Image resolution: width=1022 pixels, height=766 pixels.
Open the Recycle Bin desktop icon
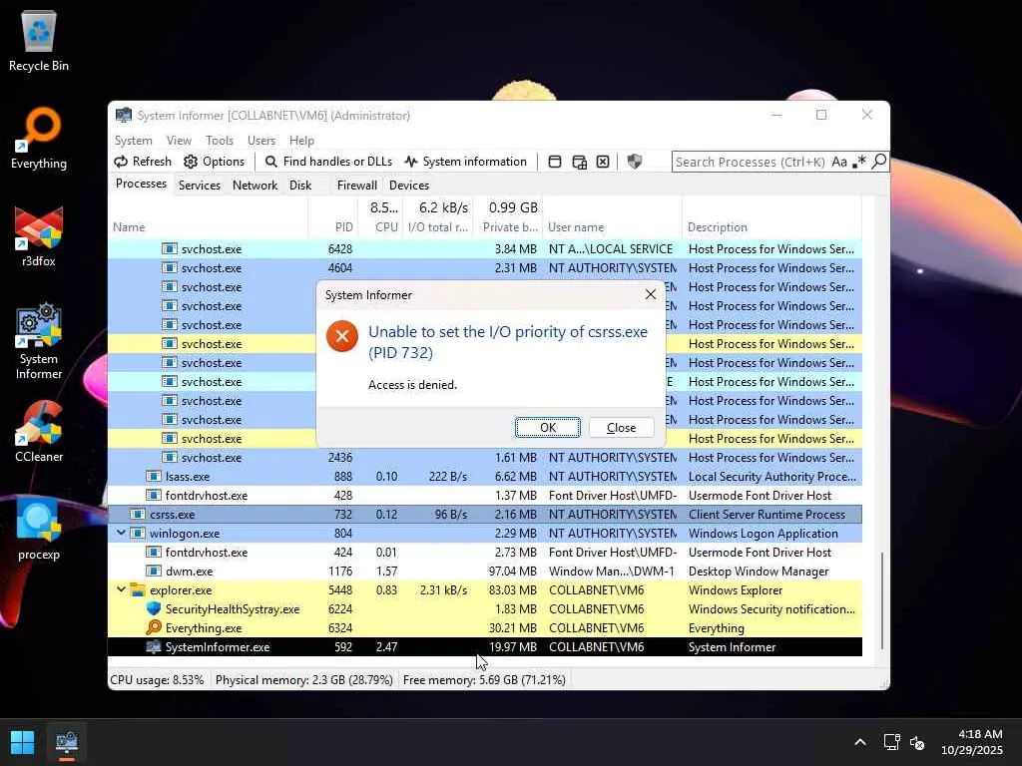pos(39,42)
